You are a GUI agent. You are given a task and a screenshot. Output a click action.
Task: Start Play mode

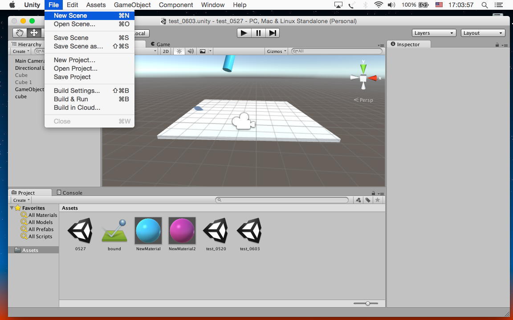point(244,33)
